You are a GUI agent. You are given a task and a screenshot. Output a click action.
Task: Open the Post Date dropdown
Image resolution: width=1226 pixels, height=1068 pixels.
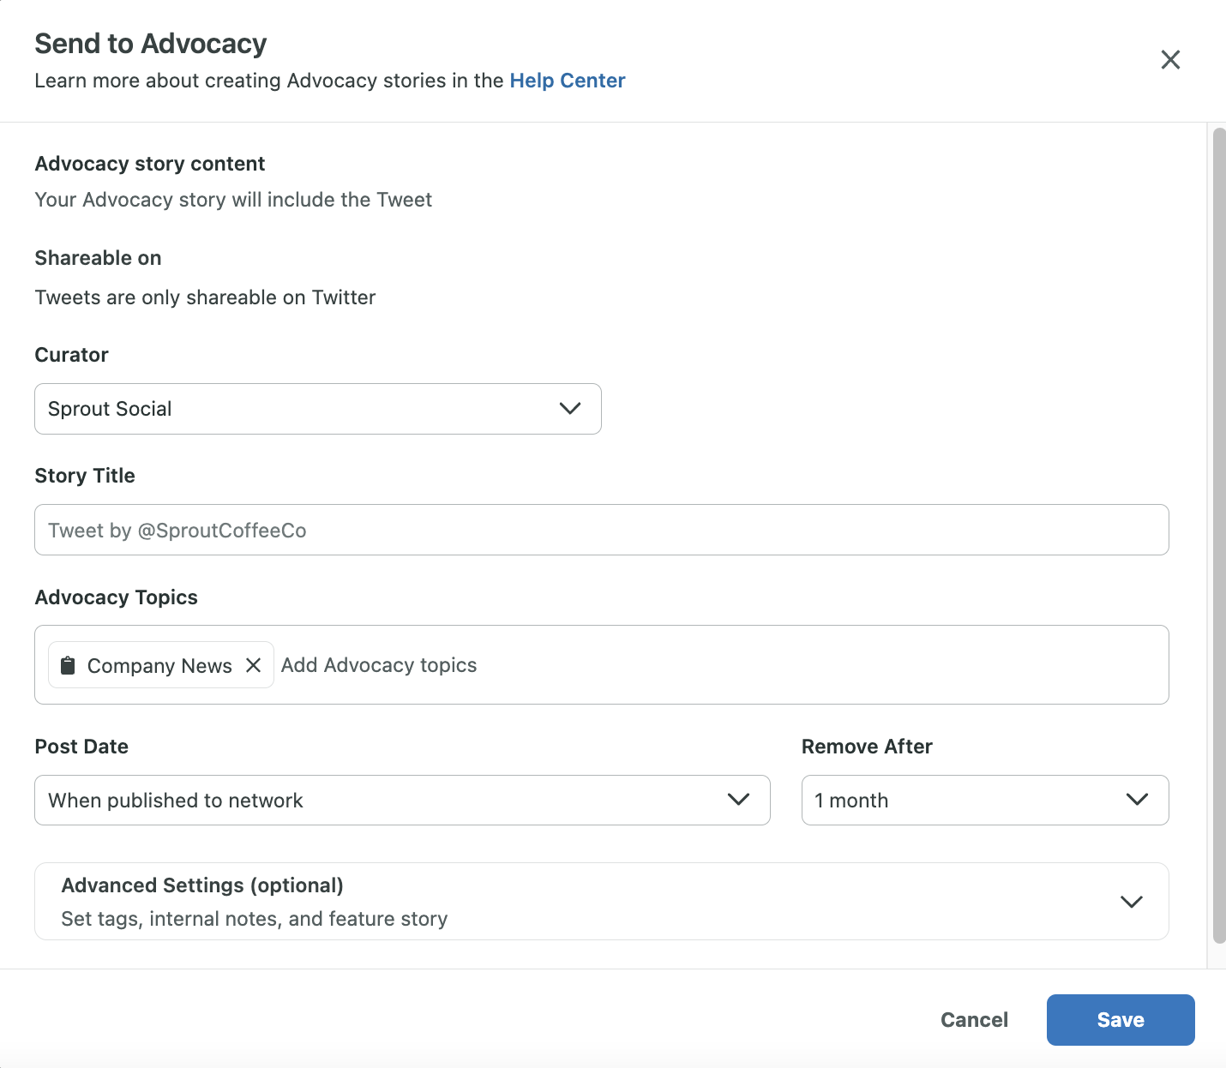point(402,800)
